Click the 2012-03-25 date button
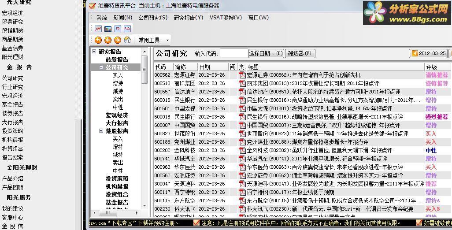452x230 pixels. 428,53
